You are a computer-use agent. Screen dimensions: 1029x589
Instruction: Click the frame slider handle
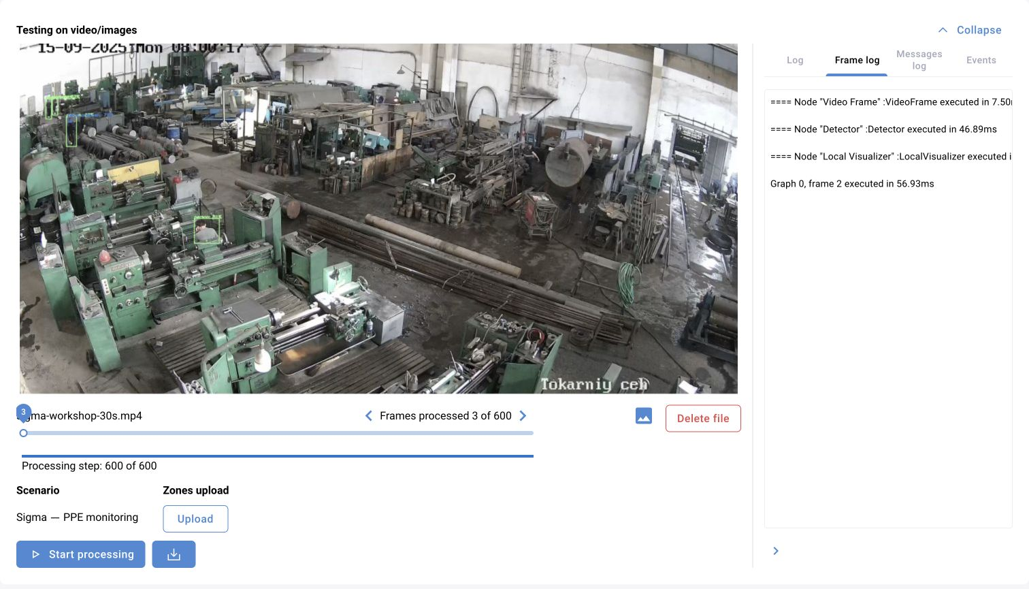24,433
